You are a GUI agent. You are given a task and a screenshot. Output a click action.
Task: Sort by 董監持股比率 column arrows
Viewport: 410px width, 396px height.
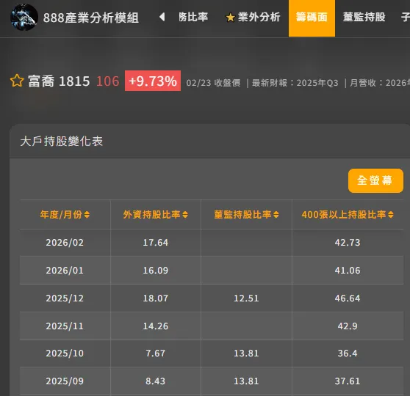click(x=276, y=215)
